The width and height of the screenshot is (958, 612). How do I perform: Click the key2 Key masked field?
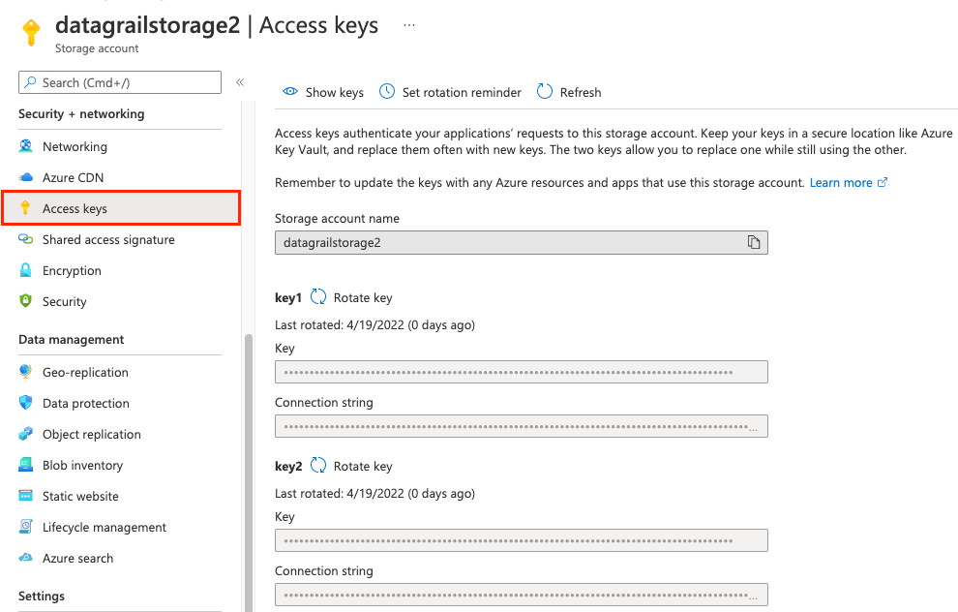[522, 540]
